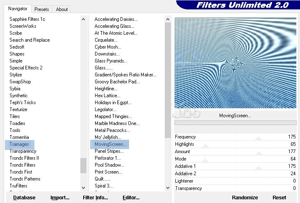This screenshot has height=203, width=300.
Task: Click the category list scrollbar thumb
Action: point(83,165)
